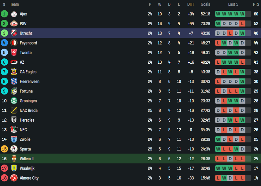261x186 pixels.
Task: Click the Feyenoord club logo
Action: [x=14, y=43]
